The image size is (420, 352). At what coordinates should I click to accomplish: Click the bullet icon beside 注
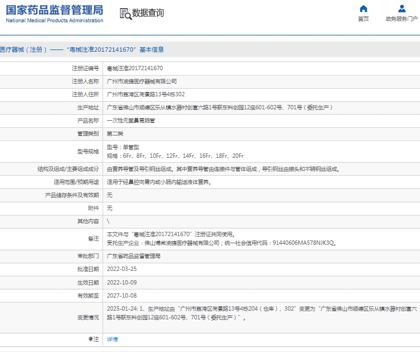(91, 339)
